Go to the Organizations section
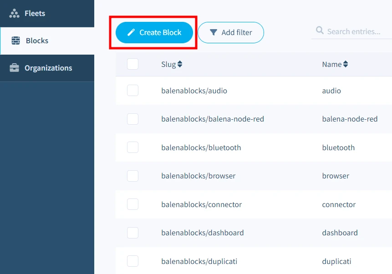 coord(48,68)
